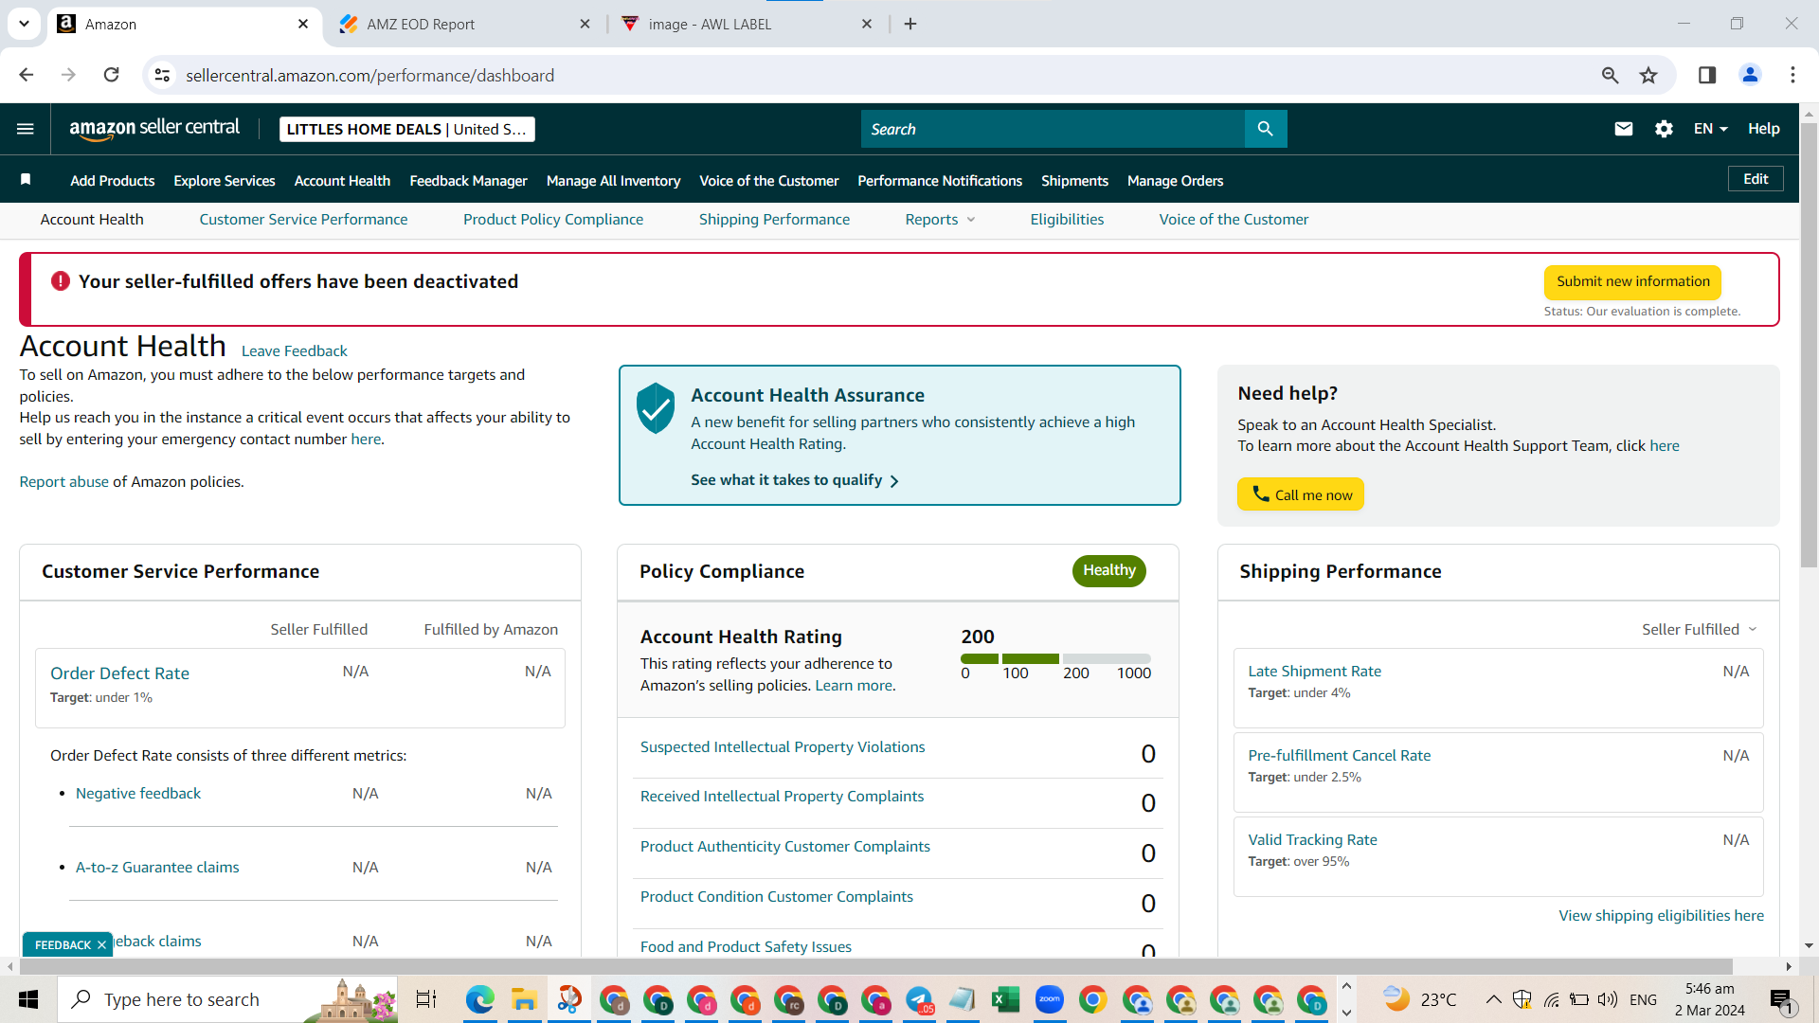Launch Microsoft Edge from the taskbar
Image resolution: width=1819 pixels, height=1023 pixels.
[x=480, y=999]
